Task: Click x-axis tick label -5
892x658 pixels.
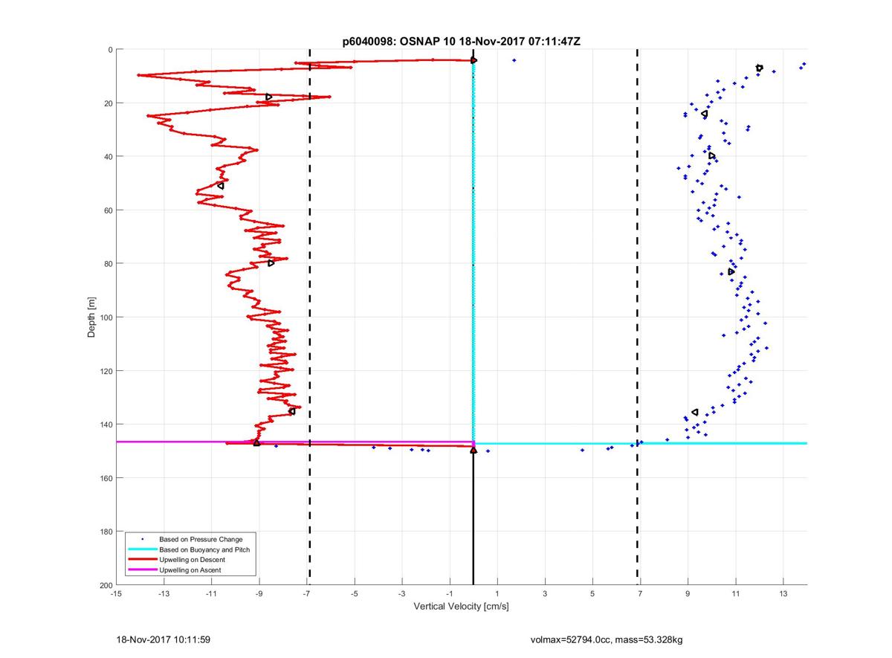Action: point(355,594)
